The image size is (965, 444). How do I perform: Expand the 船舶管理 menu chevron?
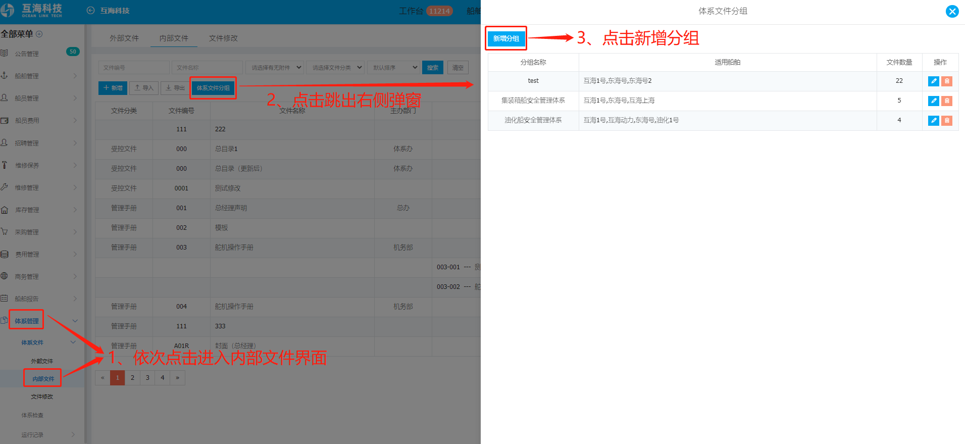tap(75, 76)
